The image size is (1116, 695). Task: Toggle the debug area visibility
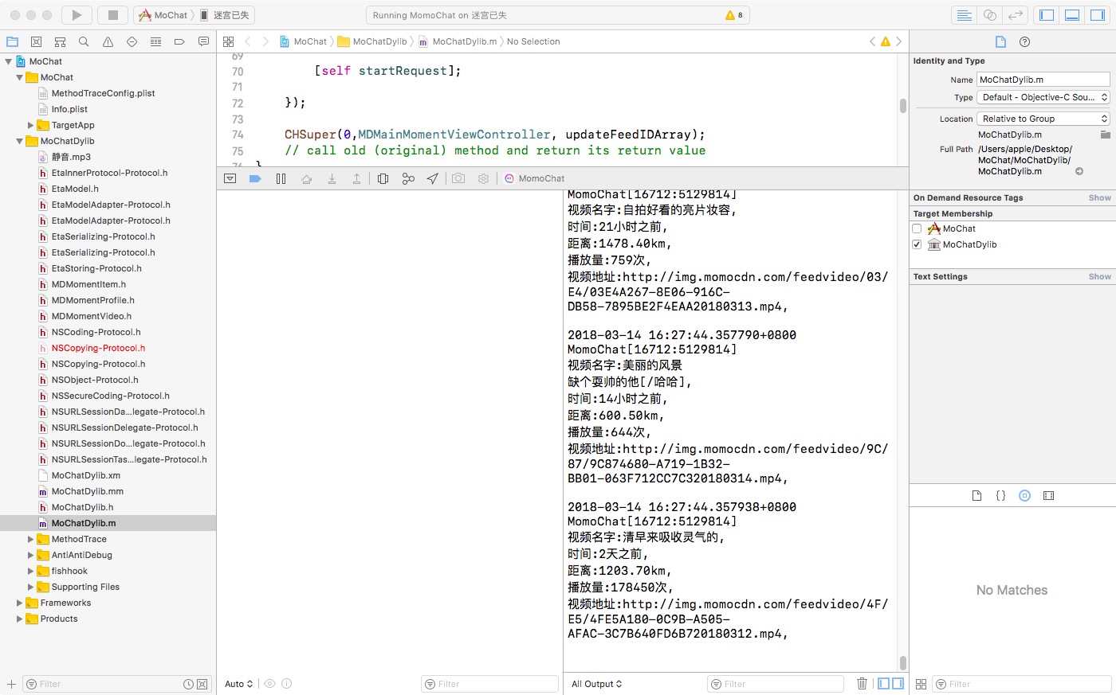(1072, 15)
